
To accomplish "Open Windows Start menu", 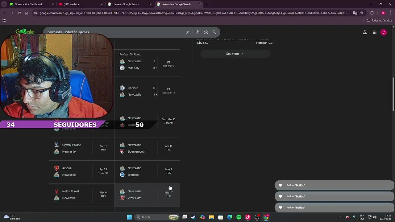I will click(x=129, y=217).
